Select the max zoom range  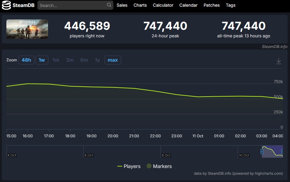pos(113,60)
